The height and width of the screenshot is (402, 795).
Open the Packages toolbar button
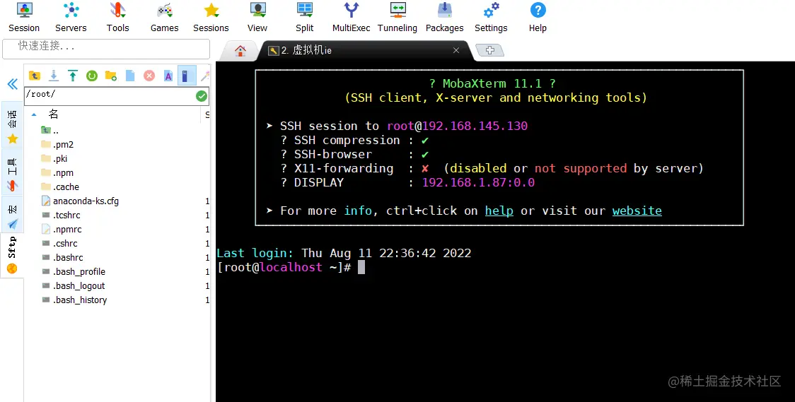[444, 18]
